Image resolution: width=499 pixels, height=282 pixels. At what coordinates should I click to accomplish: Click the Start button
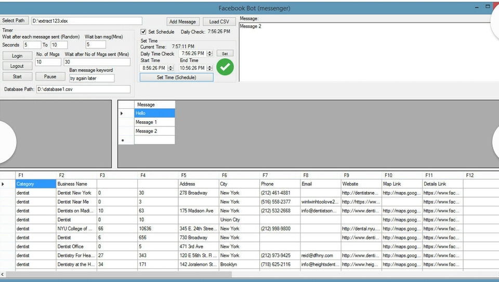tap(17, 76)
